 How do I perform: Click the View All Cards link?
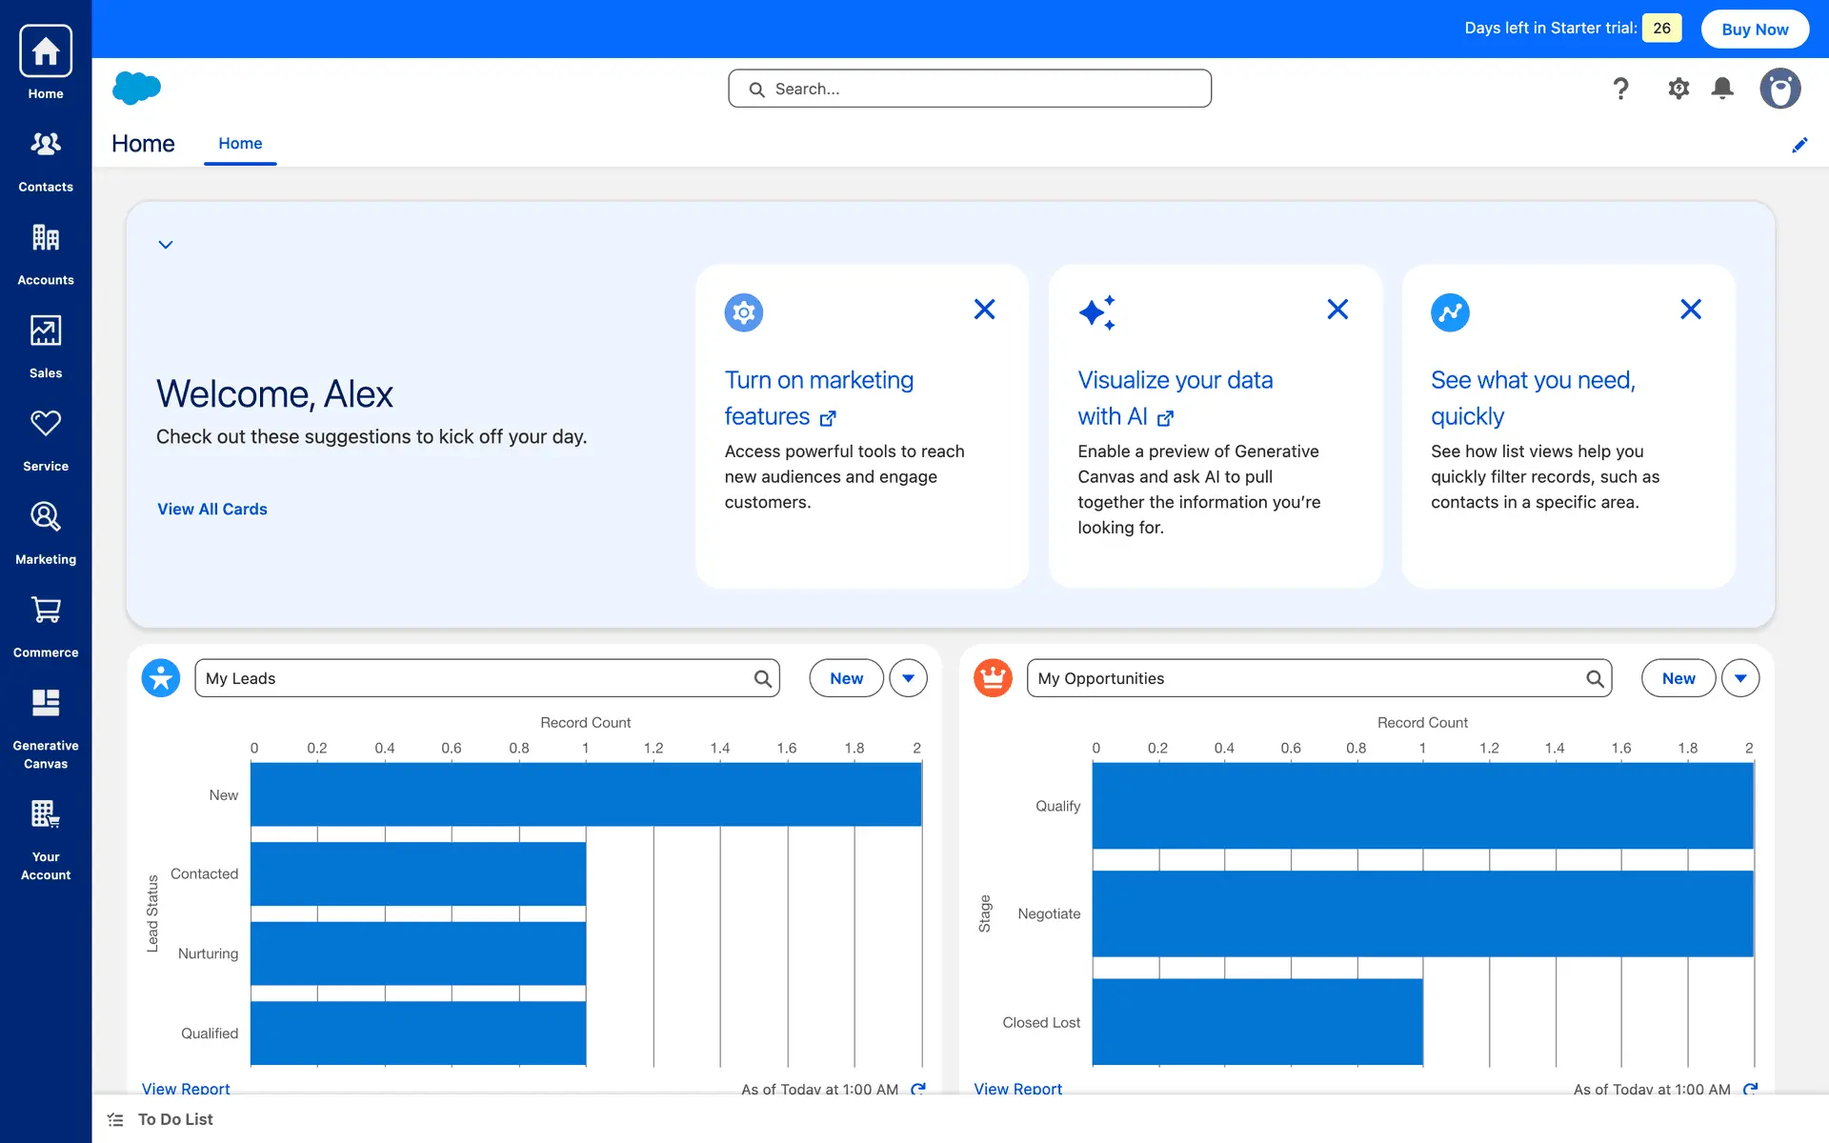pos(212,510)
